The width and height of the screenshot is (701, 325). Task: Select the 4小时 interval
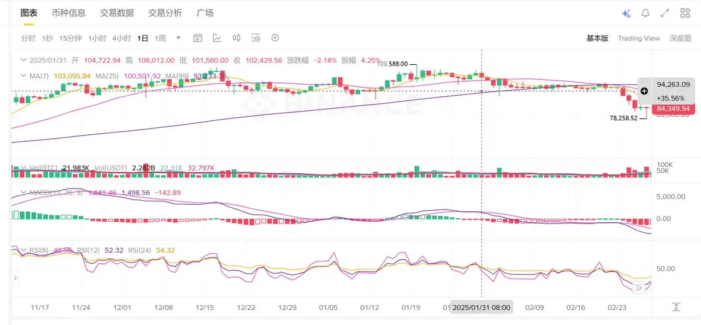point(122,38)
